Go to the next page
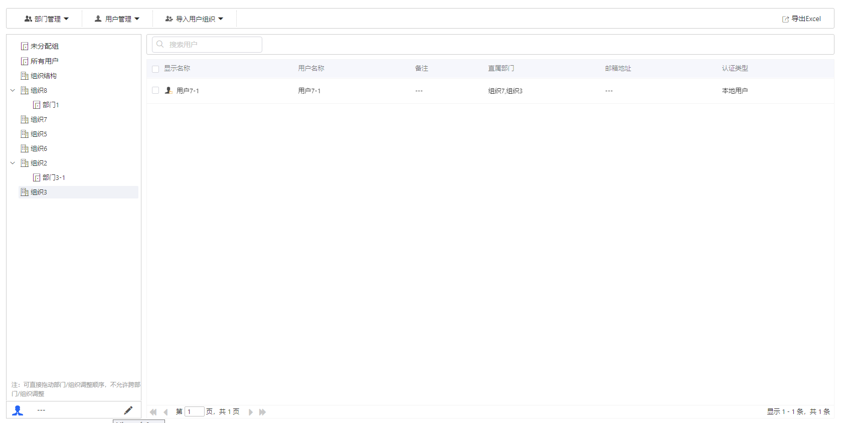The width and height of the screenshot is (842, 423). (x=251, y=412)
